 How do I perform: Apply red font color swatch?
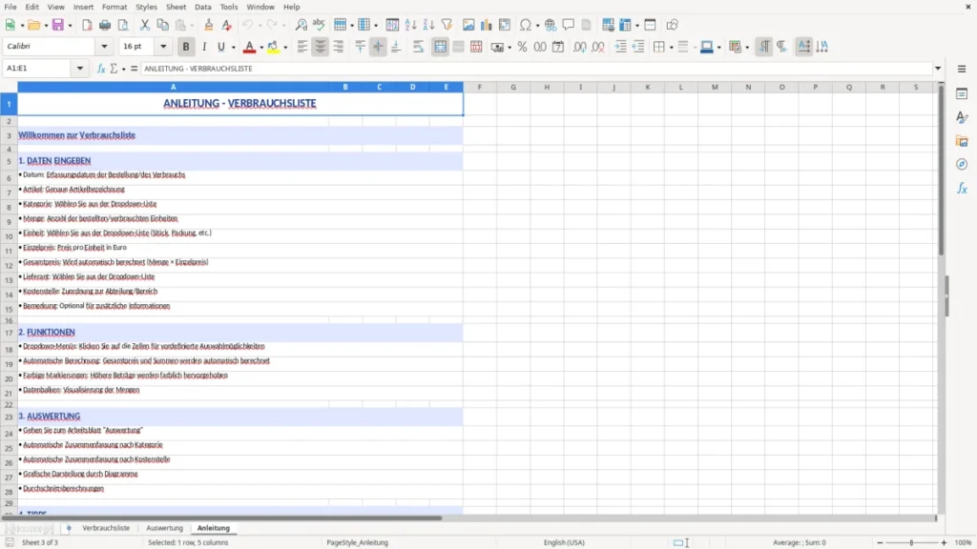pos(249,47)
